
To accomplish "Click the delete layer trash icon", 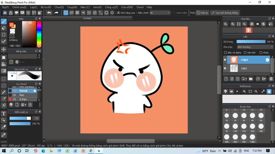I will coord(271,79).
